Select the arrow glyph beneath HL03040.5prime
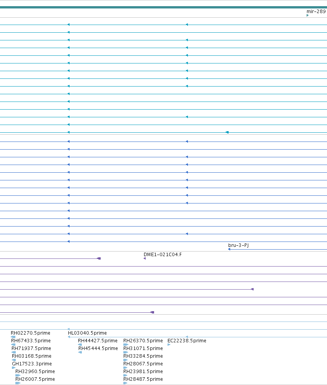This screenshot has height=385, width=327. click(x=69, y=337)
